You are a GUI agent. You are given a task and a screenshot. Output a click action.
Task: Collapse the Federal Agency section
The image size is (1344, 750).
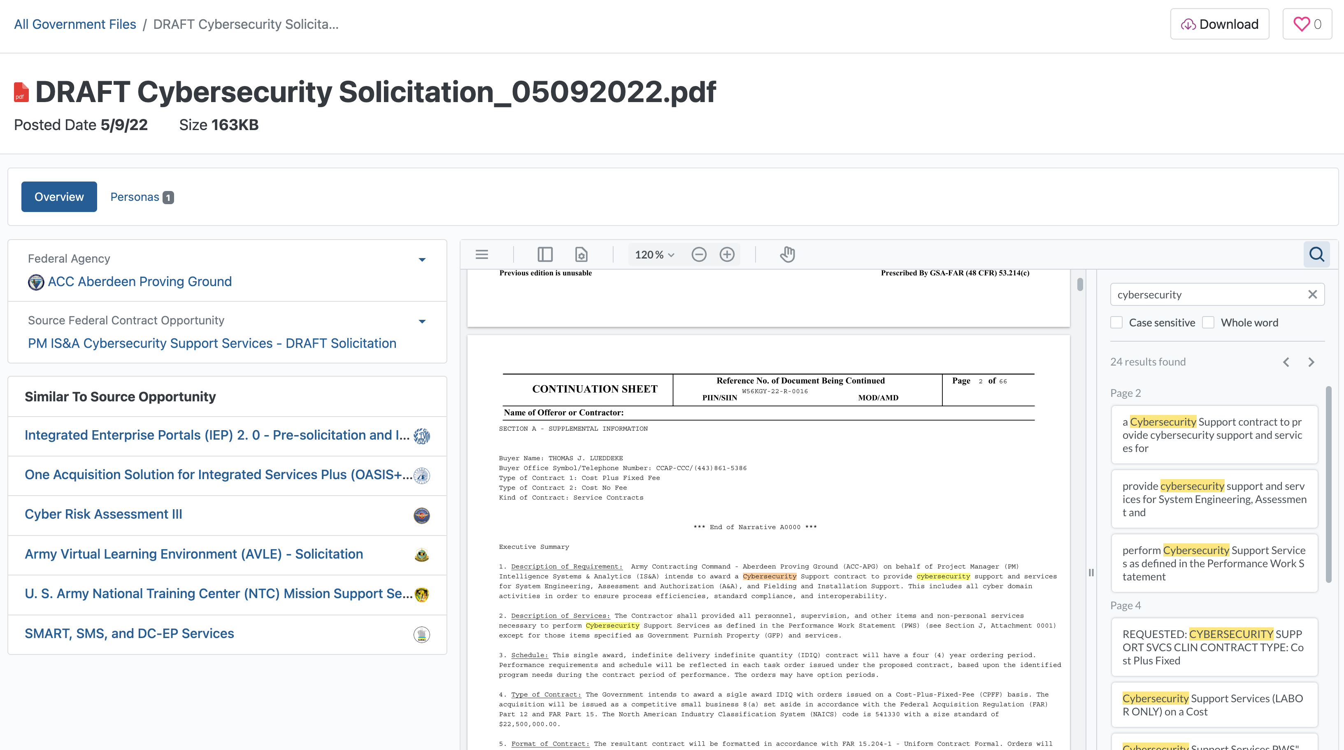click(422, 259)
